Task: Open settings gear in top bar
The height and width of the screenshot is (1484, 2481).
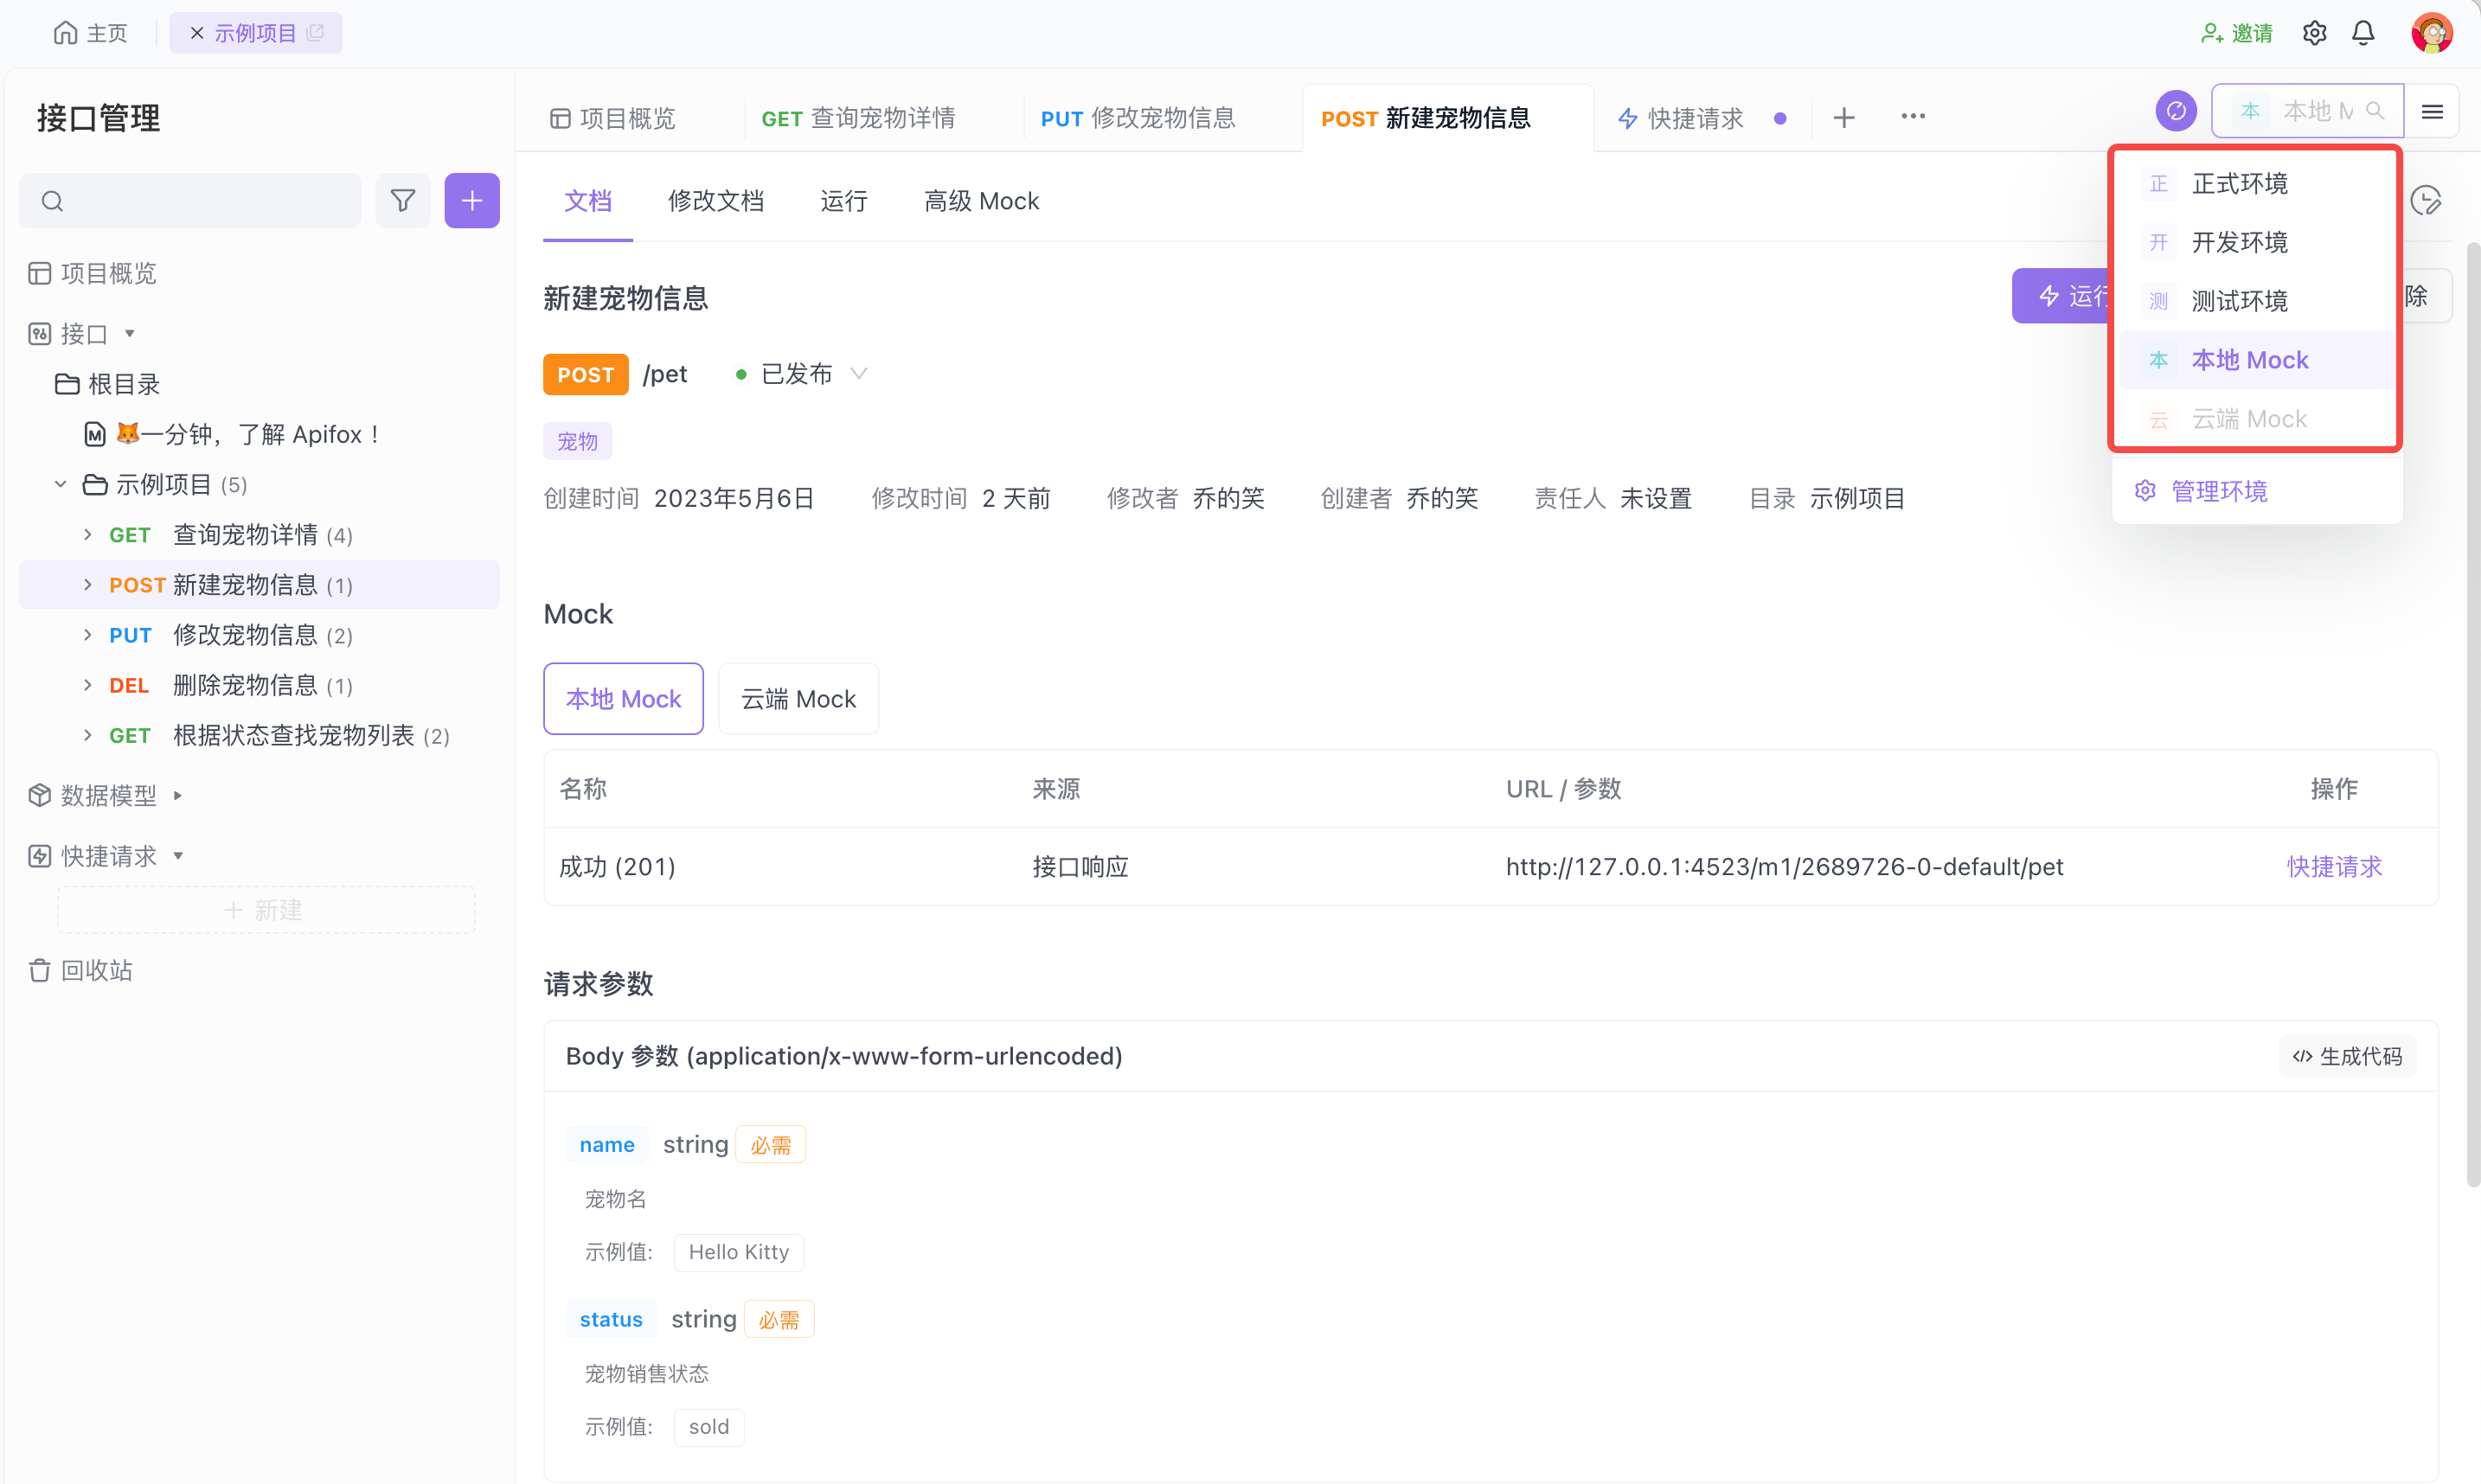Action: pyautogui.click(x=2314, y=33)
